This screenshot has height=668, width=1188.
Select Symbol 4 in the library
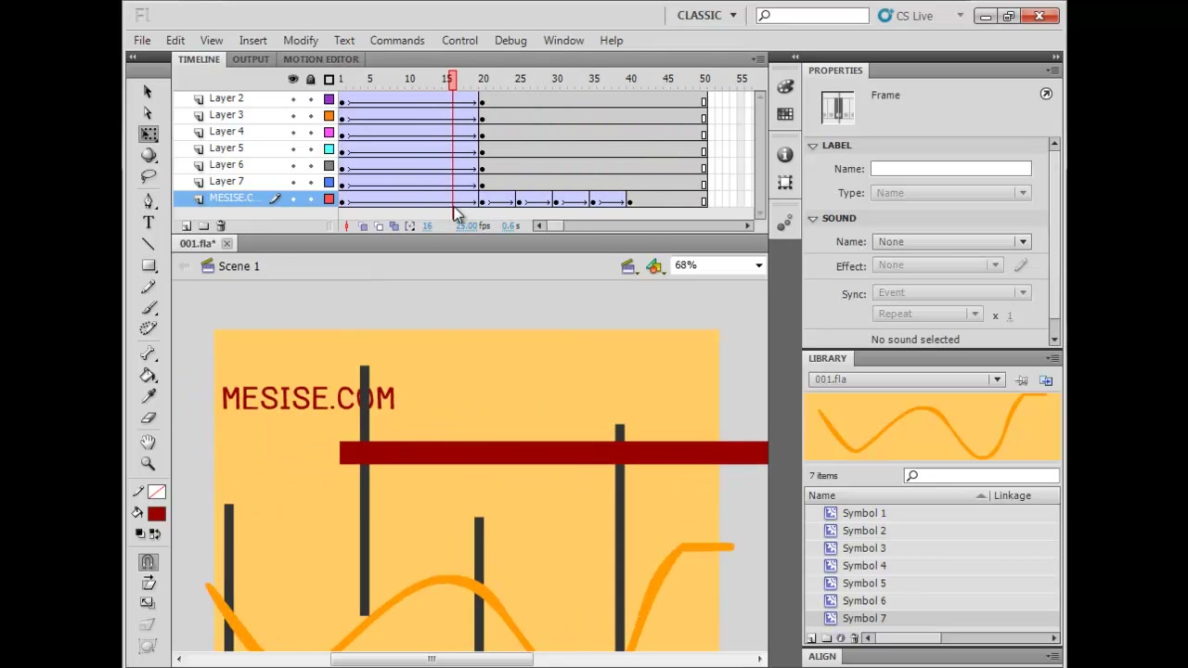[864, 566]
